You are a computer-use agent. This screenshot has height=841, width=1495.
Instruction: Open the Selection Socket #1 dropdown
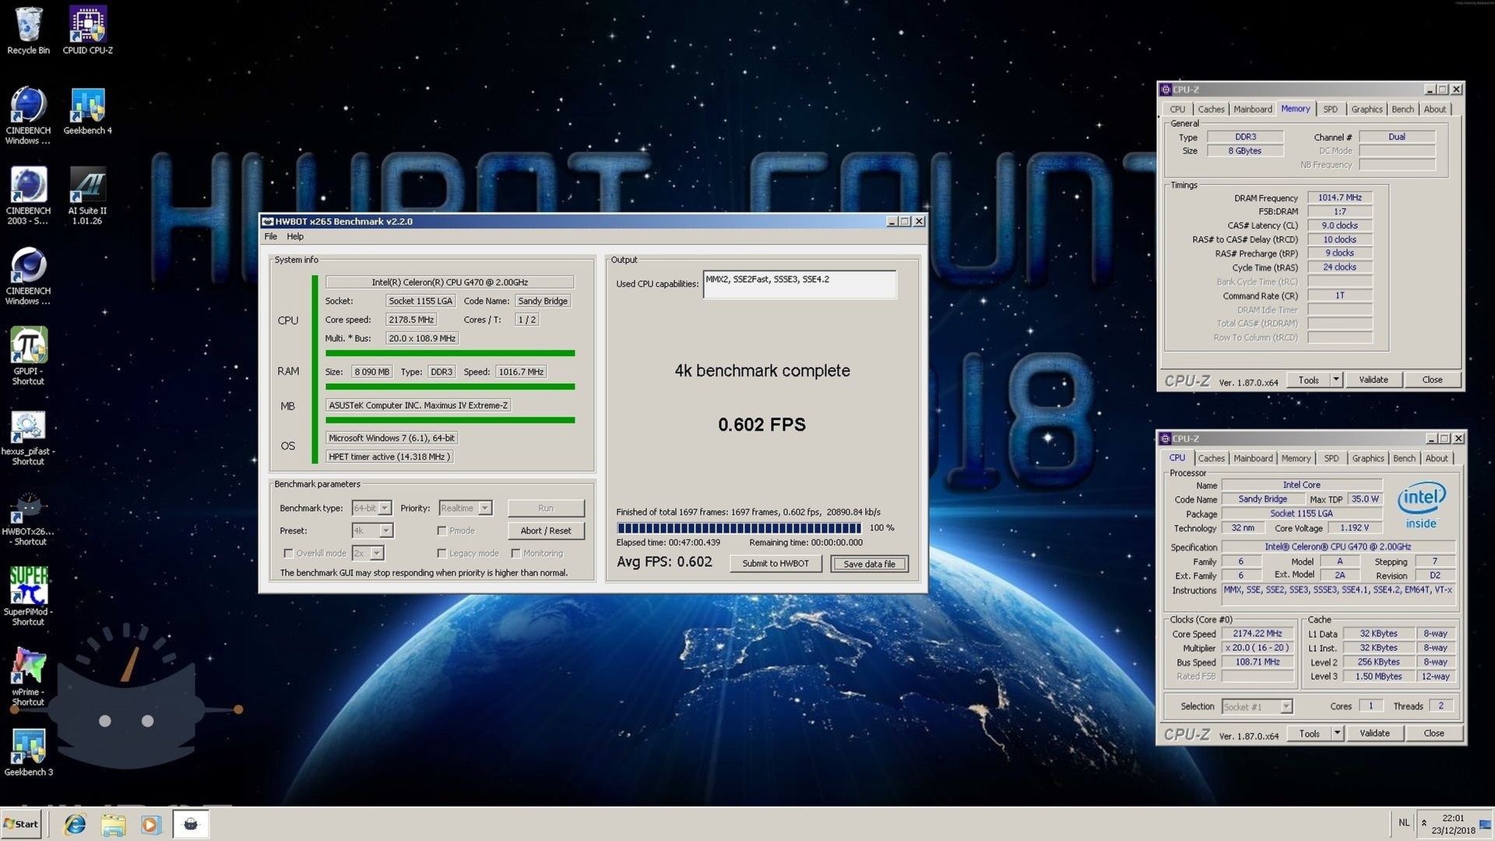1257,706
